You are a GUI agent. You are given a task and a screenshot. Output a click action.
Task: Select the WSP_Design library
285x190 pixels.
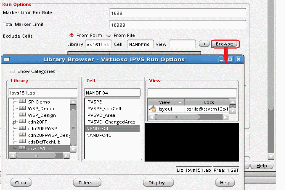(42, 115)
